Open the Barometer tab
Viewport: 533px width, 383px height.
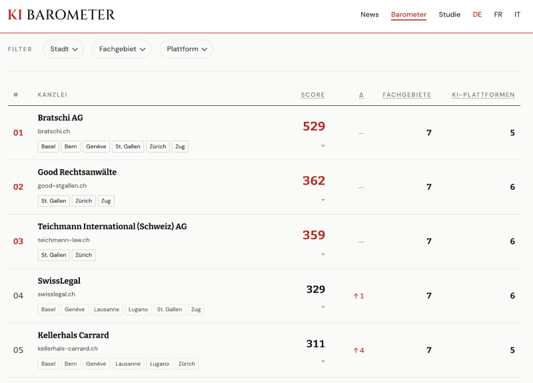click(x=408, y=15)
